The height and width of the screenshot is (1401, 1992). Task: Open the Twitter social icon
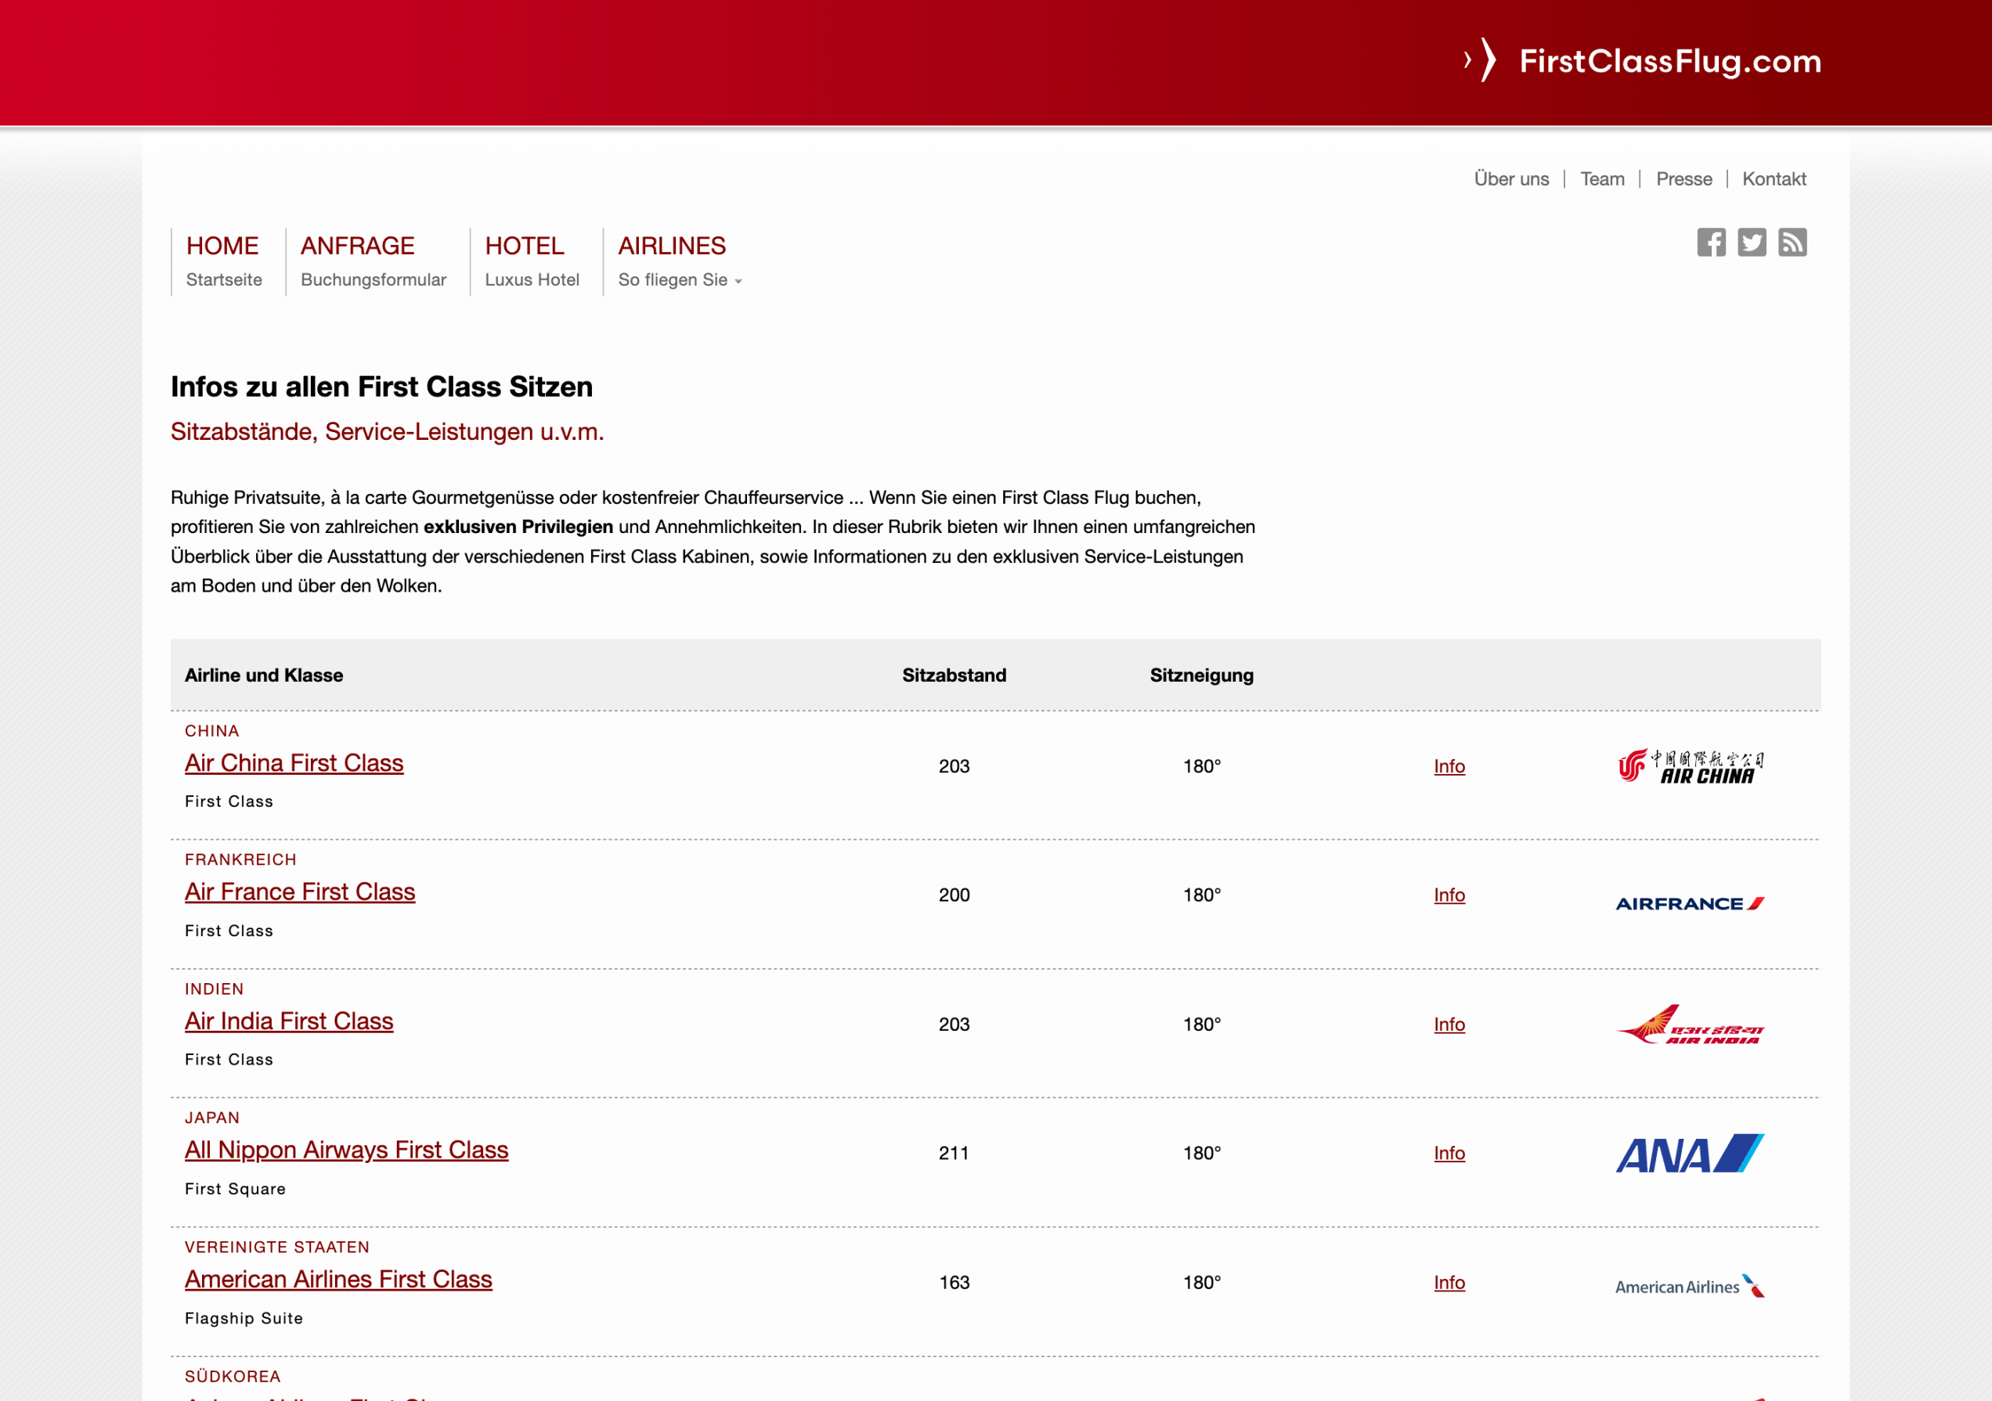coord(1752,243)
